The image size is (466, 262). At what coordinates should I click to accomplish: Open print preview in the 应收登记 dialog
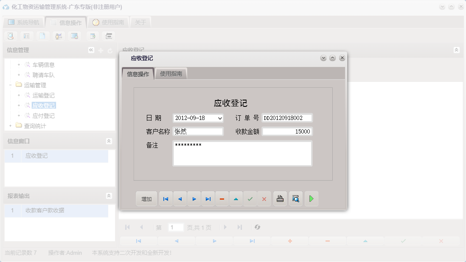[x=295, y=198]
